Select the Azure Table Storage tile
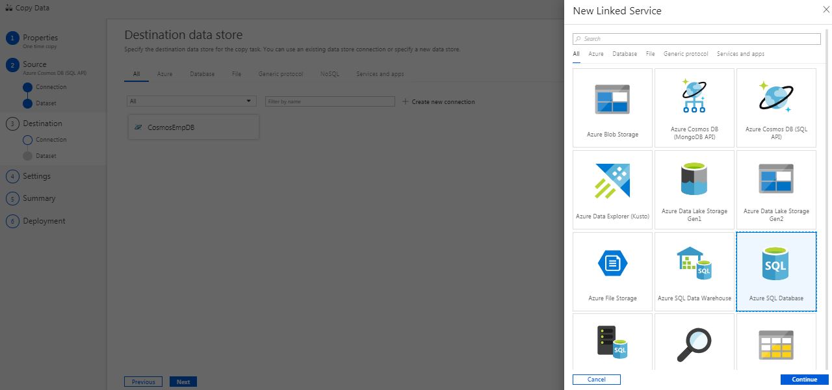 (776, 344)
